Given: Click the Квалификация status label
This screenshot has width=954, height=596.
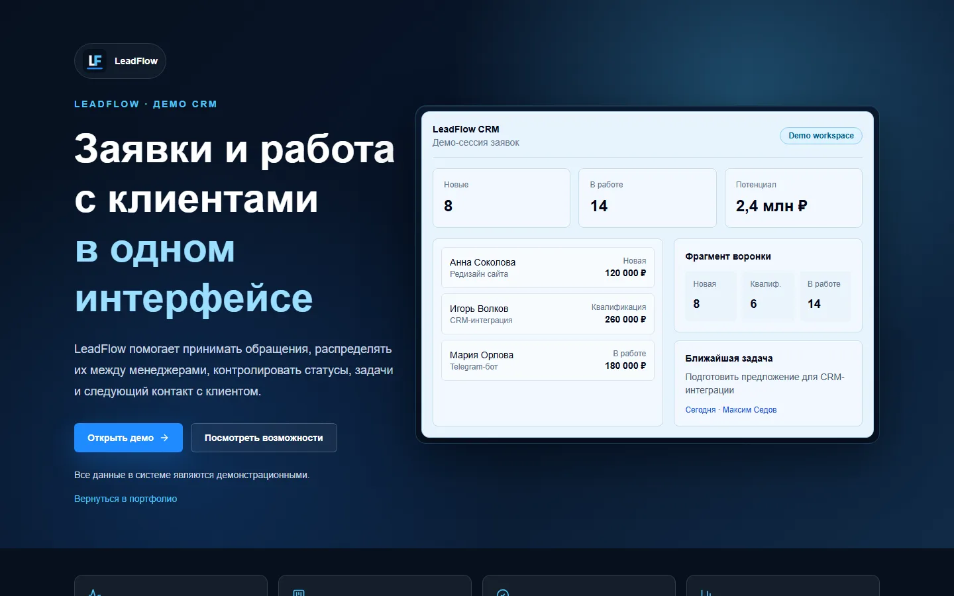Looking at the screenshot, I should click(x=619, y=307).
